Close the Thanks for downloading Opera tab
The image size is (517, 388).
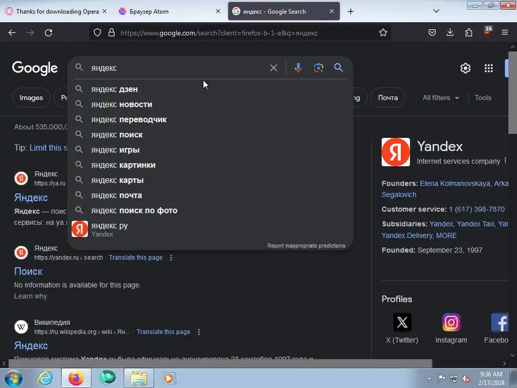click(x=104, y=11)
